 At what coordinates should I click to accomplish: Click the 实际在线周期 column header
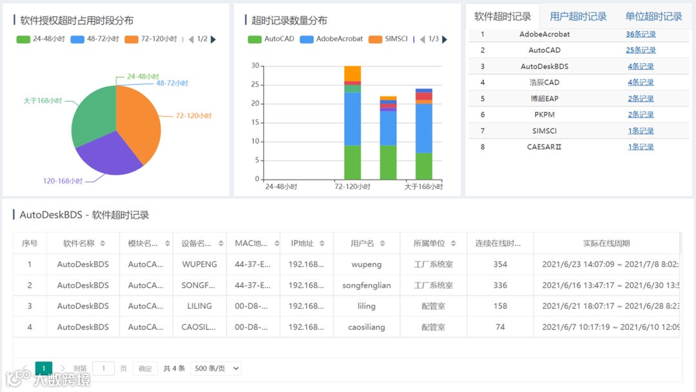pyautogui.click(x=606, y=243)
